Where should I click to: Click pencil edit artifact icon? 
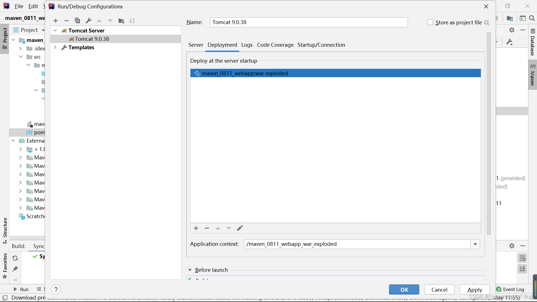pos(240,228)
